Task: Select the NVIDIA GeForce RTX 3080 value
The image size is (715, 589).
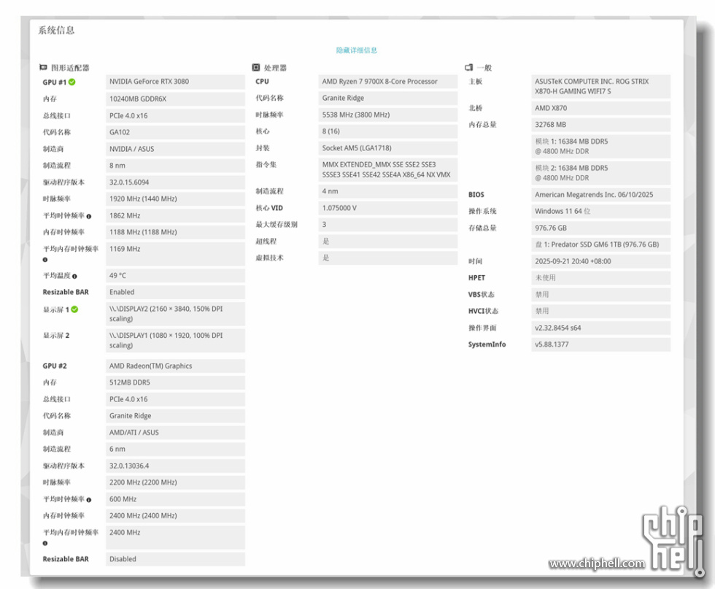Action: click(x=176, y=82)
